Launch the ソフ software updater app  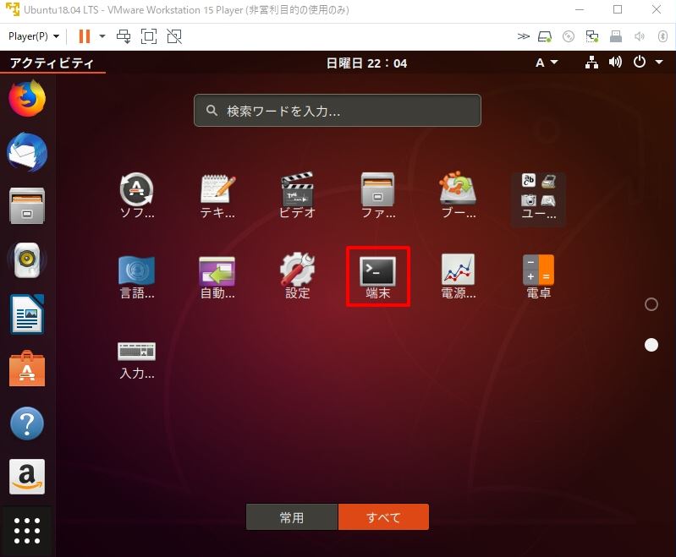point(137,195)
